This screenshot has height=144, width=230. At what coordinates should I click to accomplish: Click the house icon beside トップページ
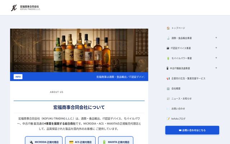pyautogui.click(x=168, y=28)
